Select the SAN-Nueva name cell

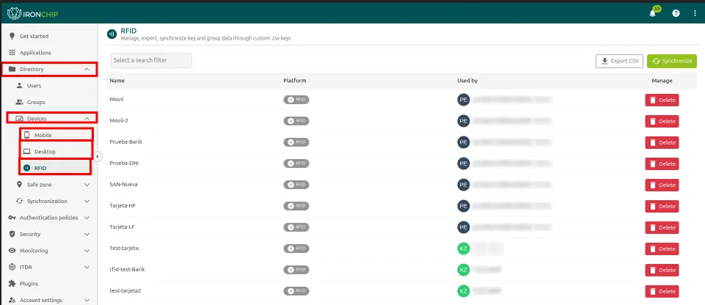[124, 184]
